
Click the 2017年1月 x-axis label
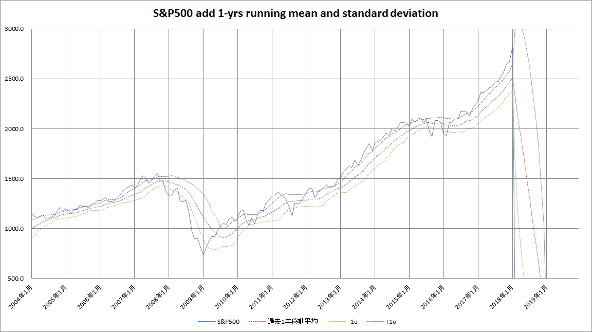(x=468, y=298)
